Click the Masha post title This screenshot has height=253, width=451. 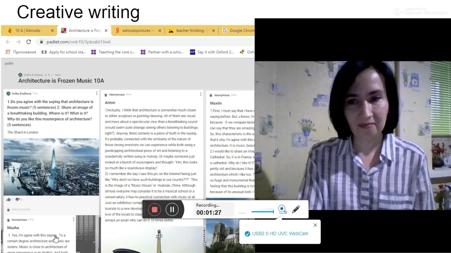(13, 228)
